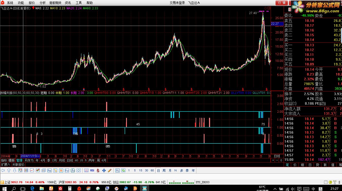The height and width of the screenshot is (191, 342).
Task: Click the red dollar sign toolbar icon
Action: [x=98, y=170]
